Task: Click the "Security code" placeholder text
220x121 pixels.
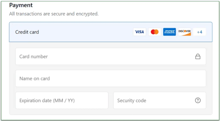Action: (132, 101)
